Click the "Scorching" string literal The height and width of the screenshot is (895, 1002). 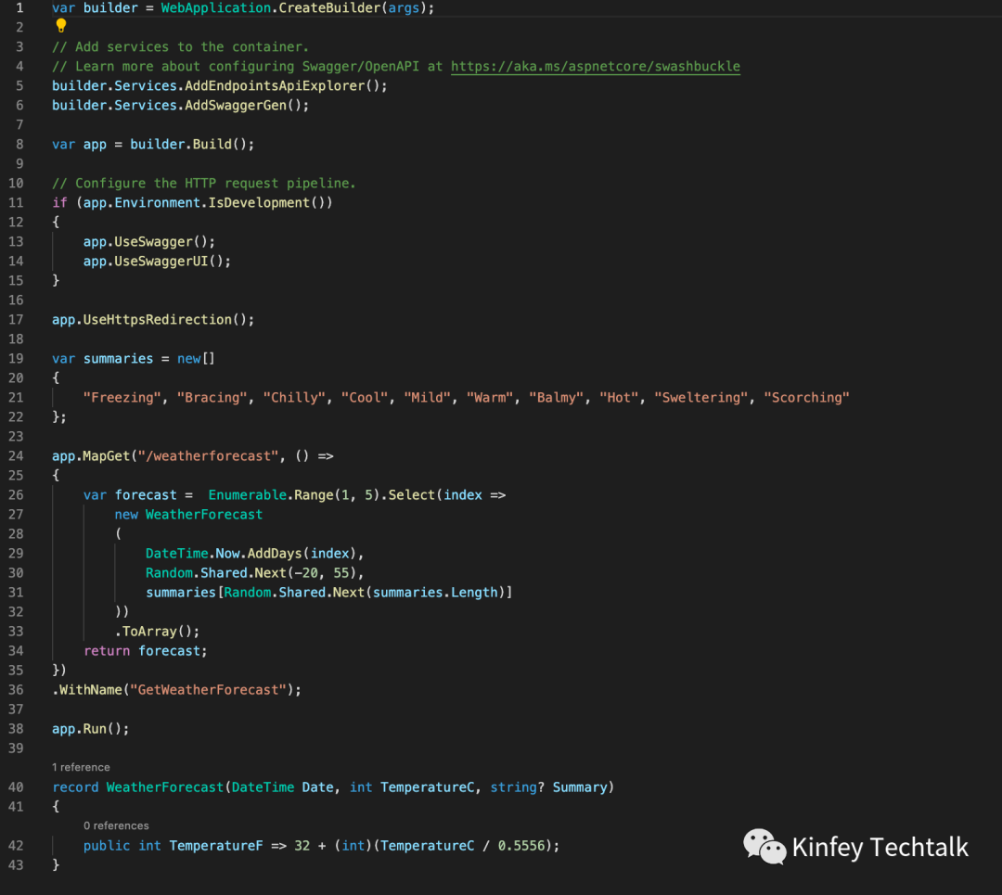coord(806,397)
